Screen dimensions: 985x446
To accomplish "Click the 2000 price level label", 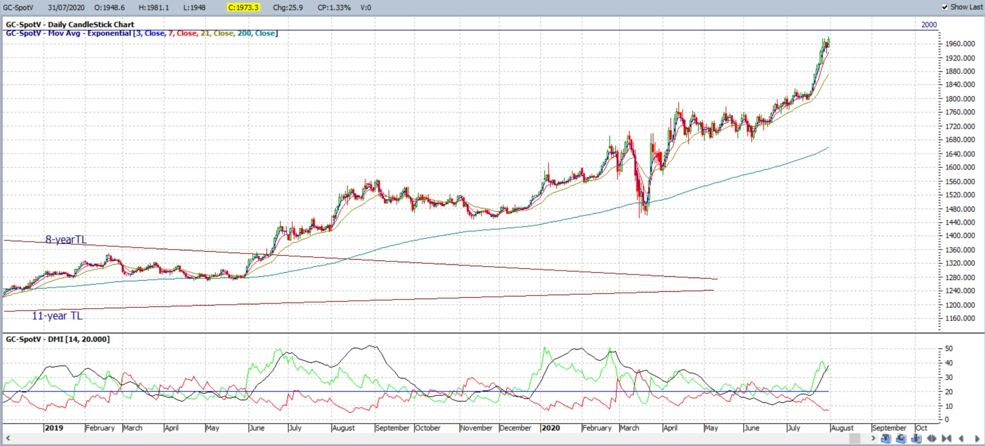I will click(x=929, y=24).
